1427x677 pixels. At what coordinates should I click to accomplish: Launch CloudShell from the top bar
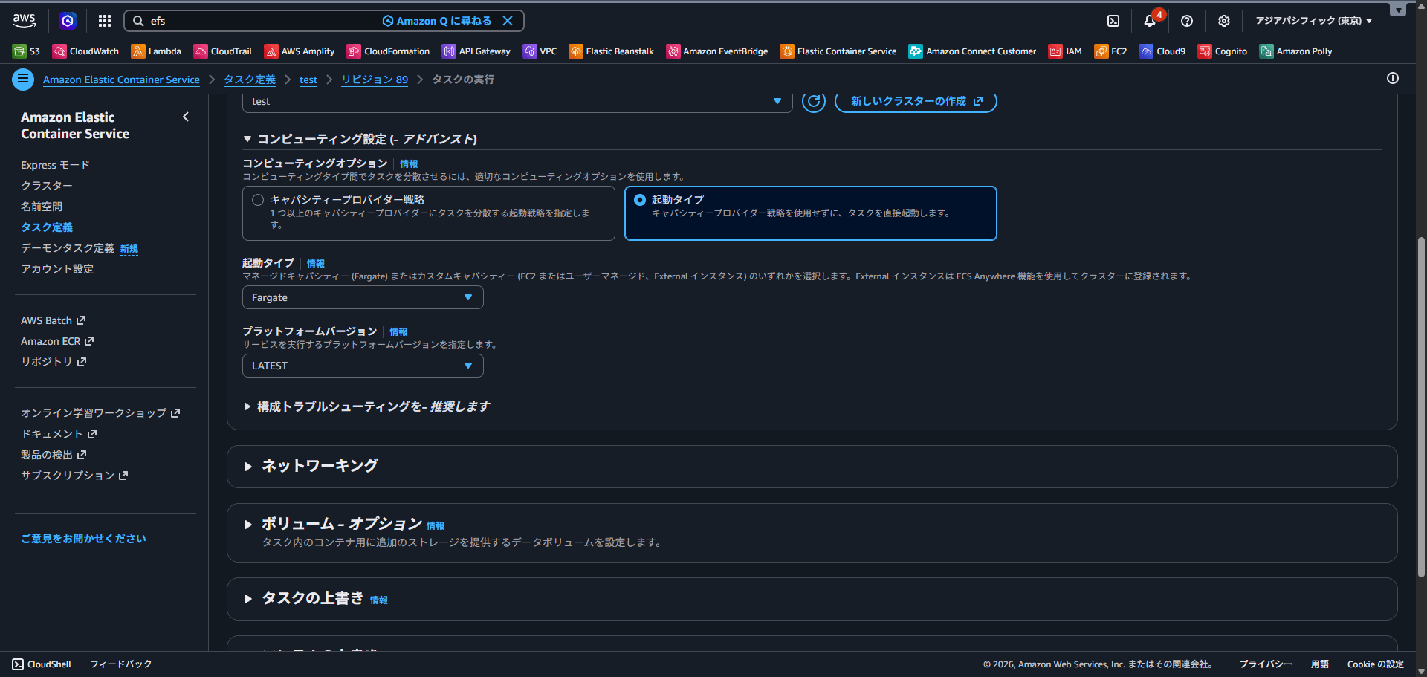point(1113,21)
